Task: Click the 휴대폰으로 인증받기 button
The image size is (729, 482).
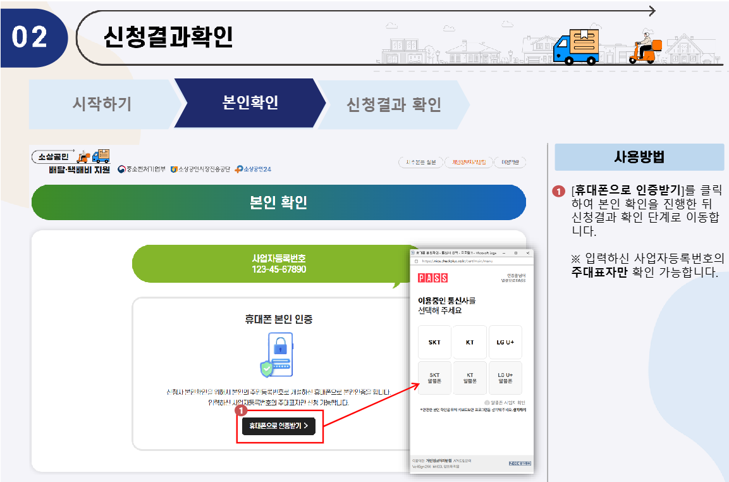Action: coord(278,426)
